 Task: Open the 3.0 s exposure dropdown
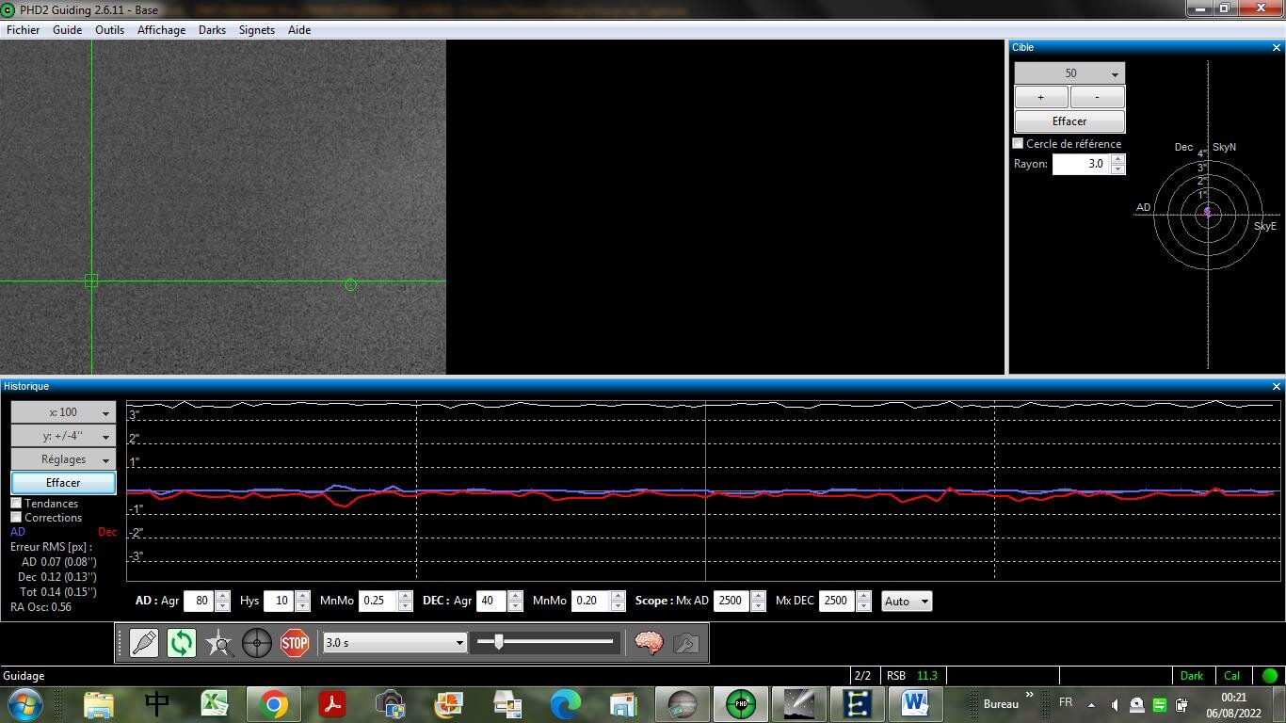click(394, 642)
